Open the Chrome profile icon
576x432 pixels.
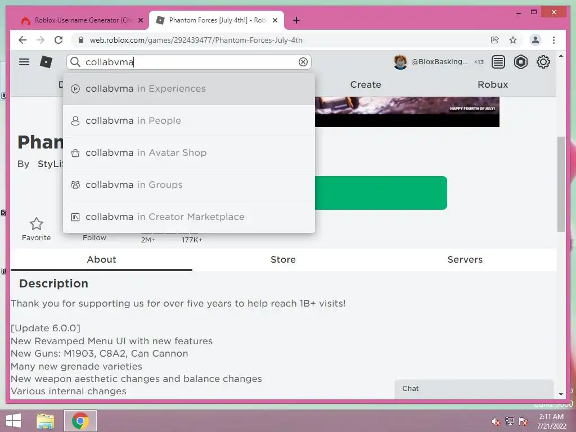point(535,40)
